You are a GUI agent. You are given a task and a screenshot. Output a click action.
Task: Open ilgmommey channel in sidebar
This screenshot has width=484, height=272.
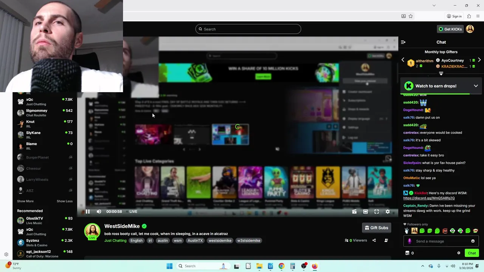(45, 113)
